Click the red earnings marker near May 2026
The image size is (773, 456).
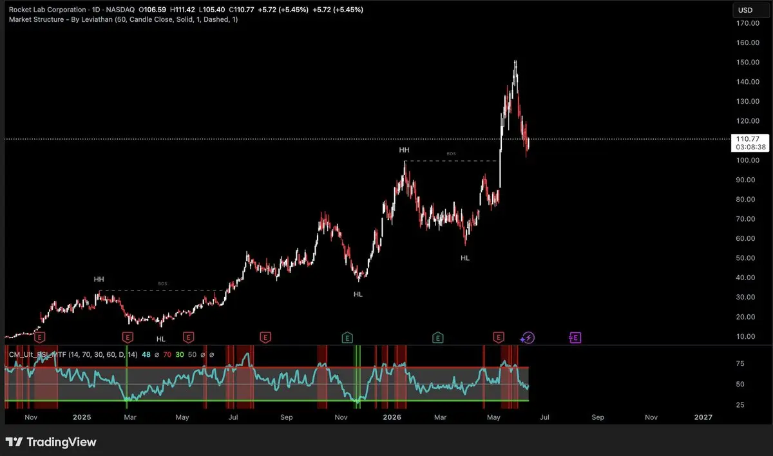pos(498,337)
